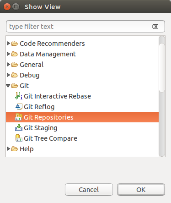Cancel the Show View dialog
171x203 pixels.
[89, 190]
